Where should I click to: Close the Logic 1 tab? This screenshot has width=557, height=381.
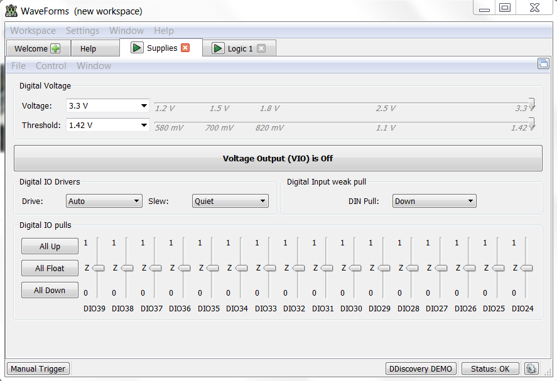coord(261,48)
